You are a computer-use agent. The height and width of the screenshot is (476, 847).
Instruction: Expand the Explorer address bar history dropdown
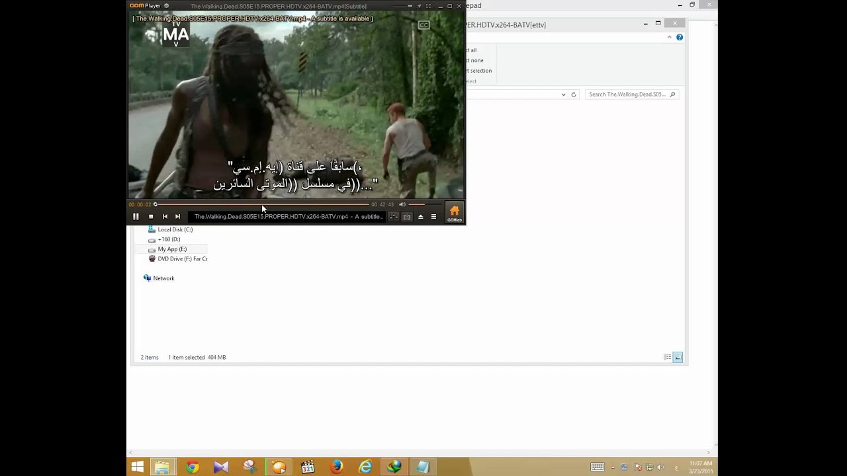(564, 95)
